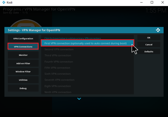Click the Kodi logo in dialog header

158,30
